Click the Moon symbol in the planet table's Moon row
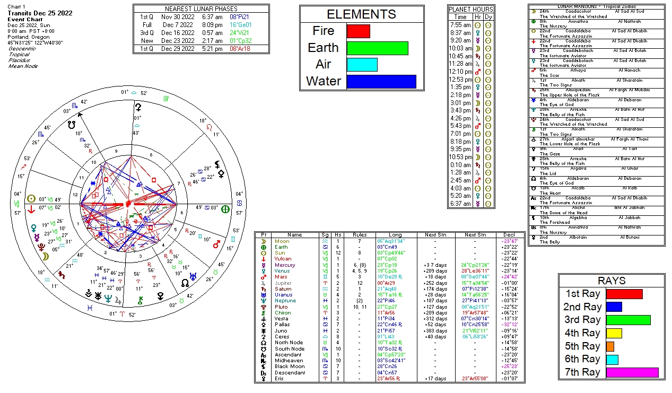 tap(263, 241)
